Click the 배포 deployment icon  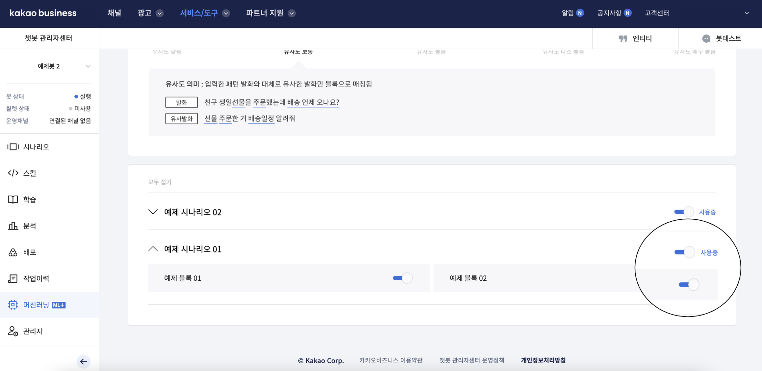[x=13, y=252]
